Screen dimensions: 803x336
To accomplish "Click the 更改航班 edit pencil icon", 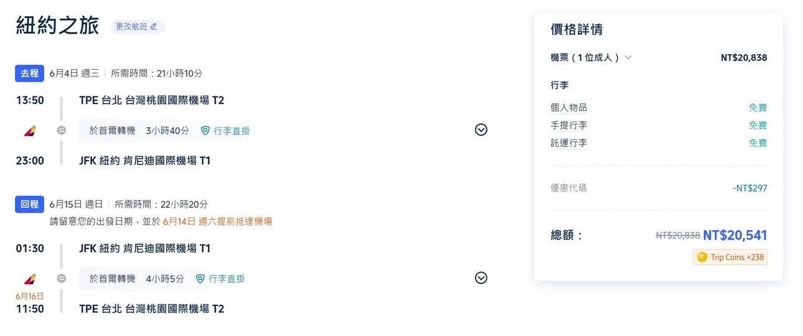I will tap(154, 27).
